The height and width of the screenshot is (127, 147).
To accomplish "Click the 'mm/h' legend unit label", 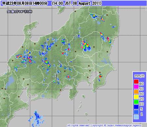I will pos(139,76).
